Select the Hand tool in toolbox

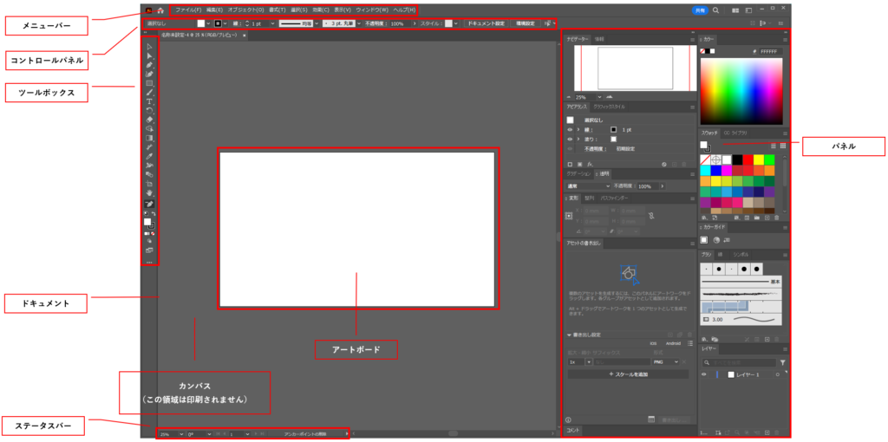click(x=149, y=192)
